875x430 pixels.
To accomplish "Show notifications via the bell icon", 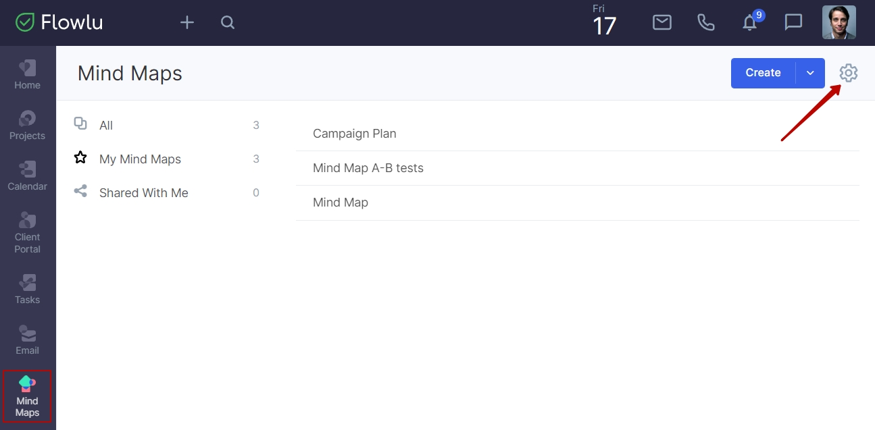I will tap(750, 23).
